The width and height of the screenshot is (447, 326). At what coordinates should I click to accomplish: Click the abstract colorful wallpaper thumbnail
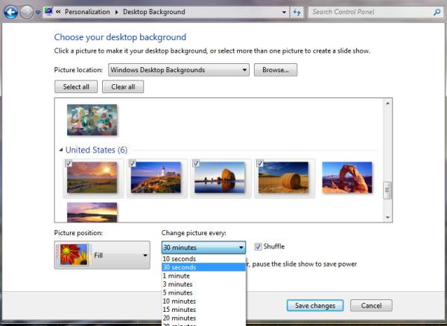click(x=92, y=120)
